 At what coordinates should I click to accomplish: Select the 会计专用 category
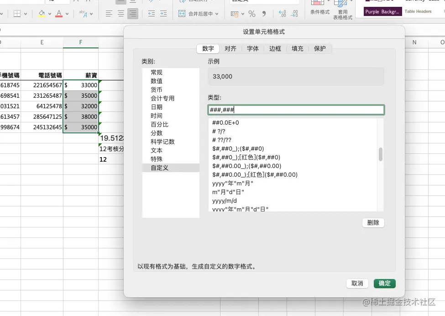171,98
